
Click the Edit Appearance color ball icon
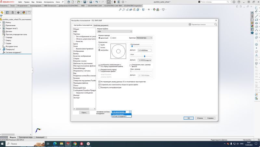click(x=154, y=10)
